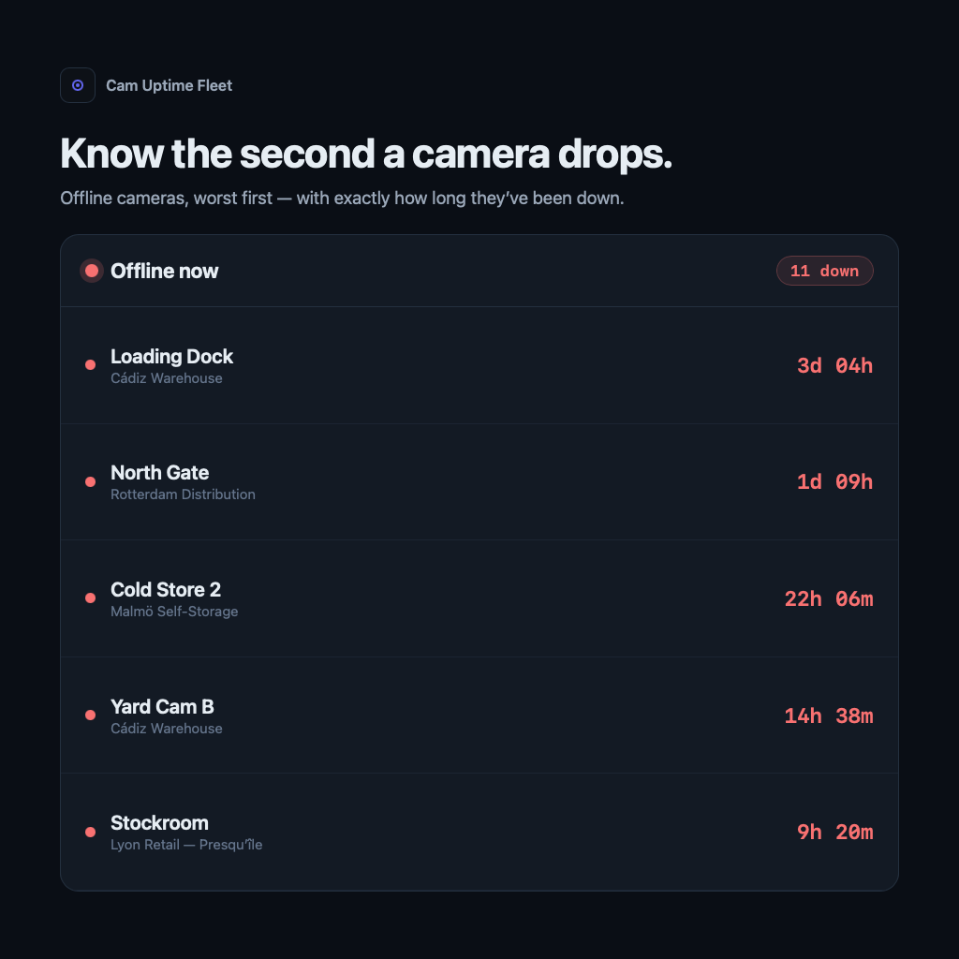Click the red status dot beside North Gate
959x959 pixels.
tap(90, 482)
